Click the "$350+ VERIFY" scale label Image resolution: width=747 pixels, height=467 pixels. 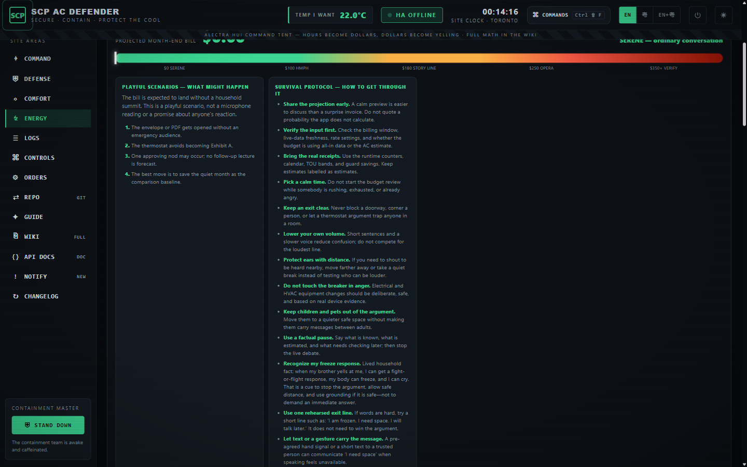coord(663,68)
